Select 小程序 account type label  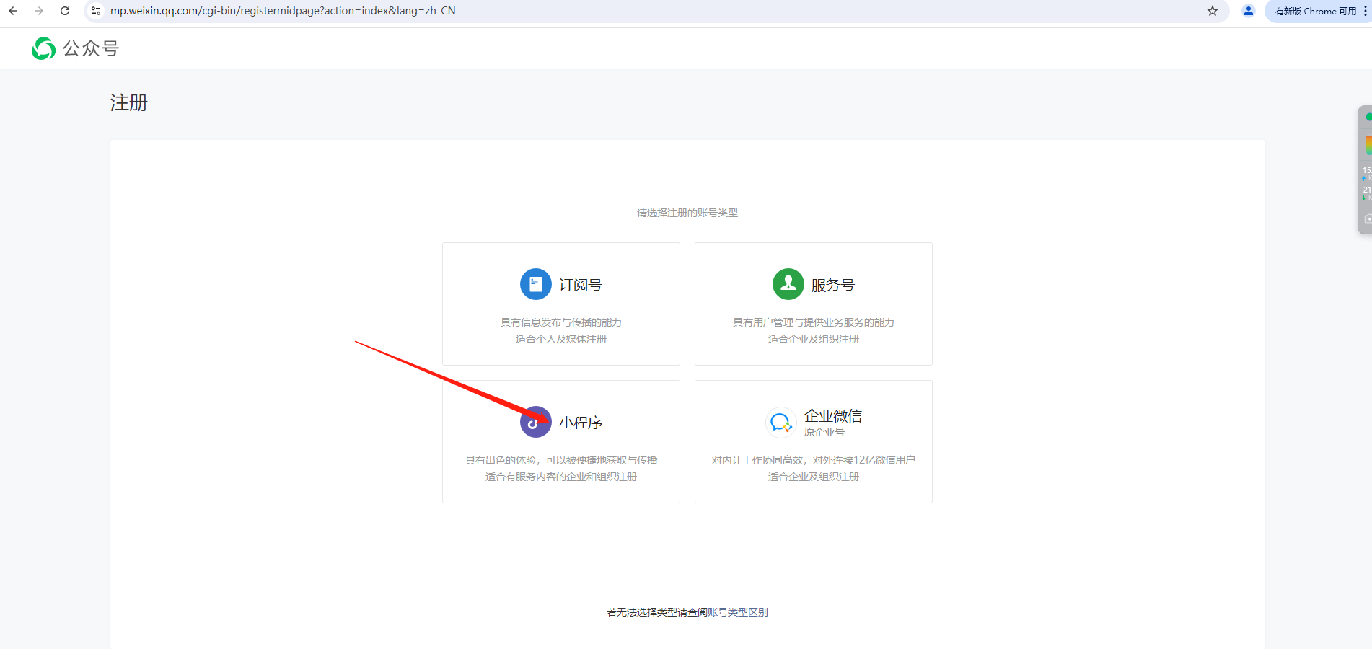pos(581,423)
